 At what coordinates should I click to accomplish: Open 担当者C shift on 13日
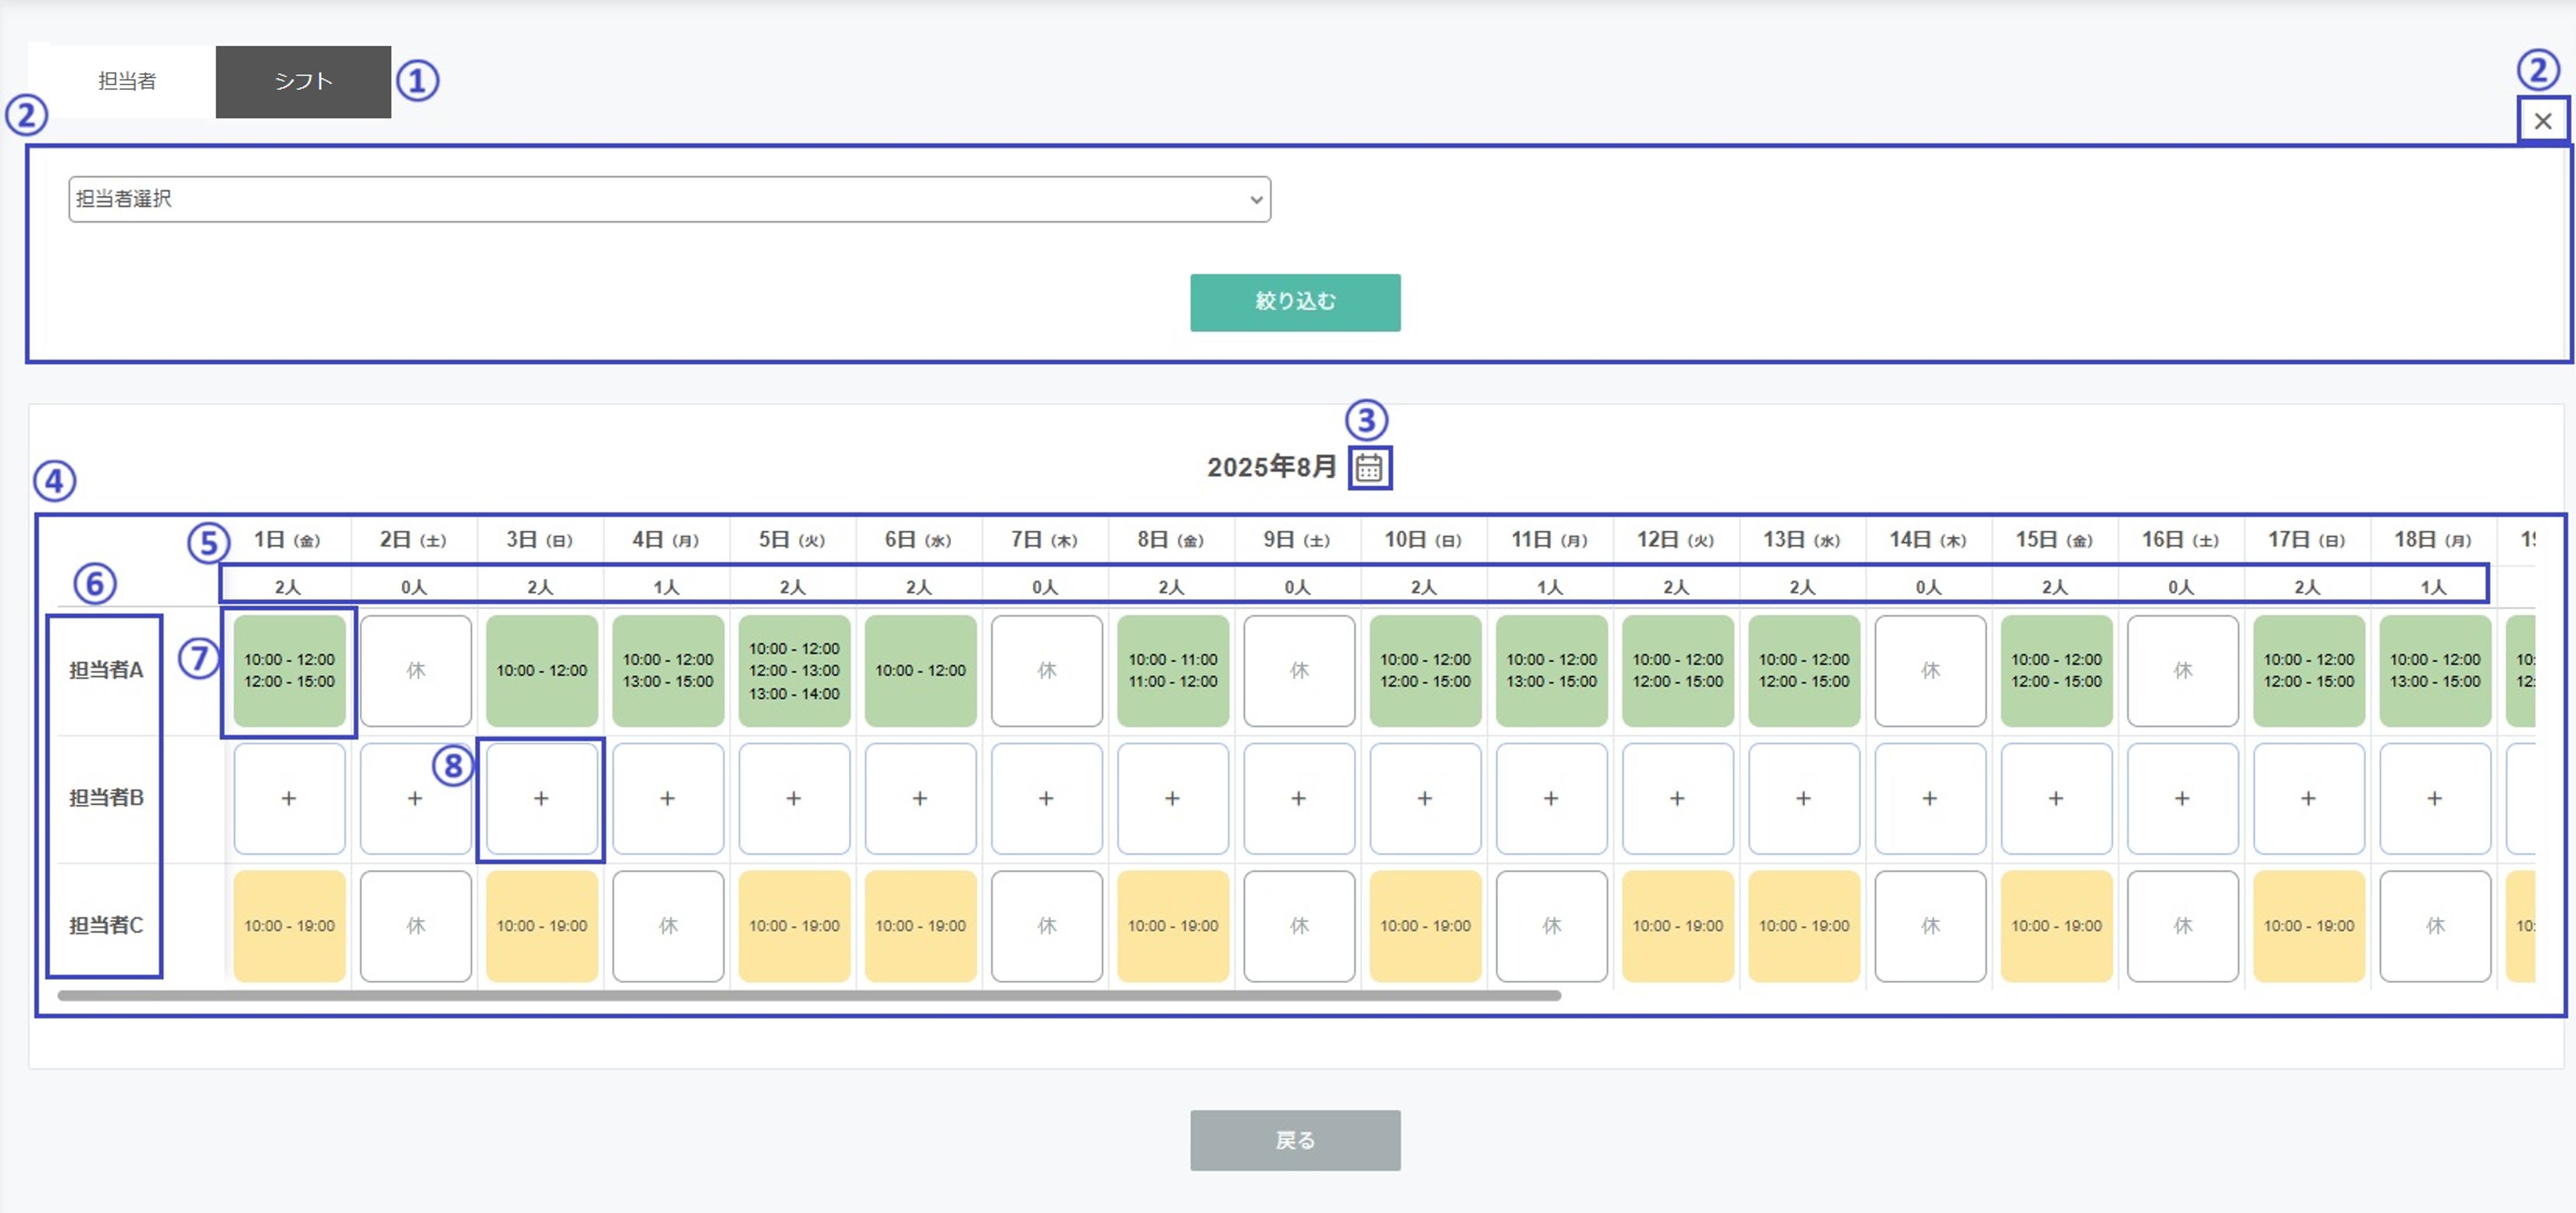[x=1804, y=926]
